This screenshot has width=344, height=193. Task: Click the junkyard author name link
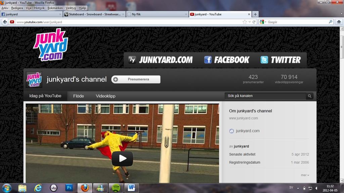(241, 146)
